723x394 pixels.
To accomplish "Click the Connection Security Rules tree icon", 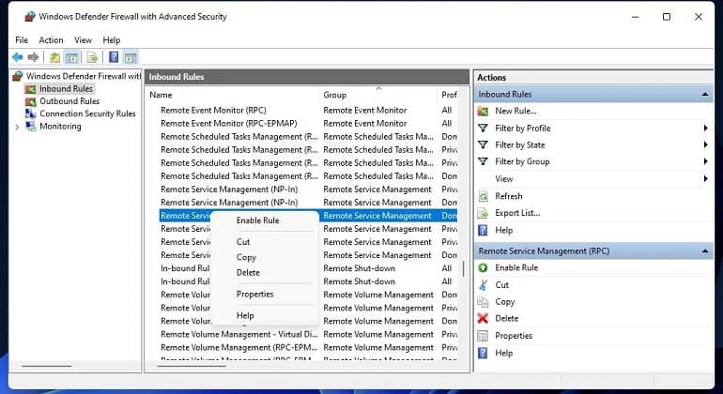I will [30, 114].
